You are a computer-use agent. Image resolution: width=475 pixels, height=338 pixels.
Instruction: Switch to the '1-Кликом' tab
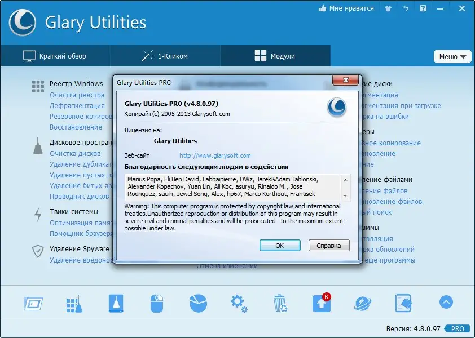click(165, 56)
